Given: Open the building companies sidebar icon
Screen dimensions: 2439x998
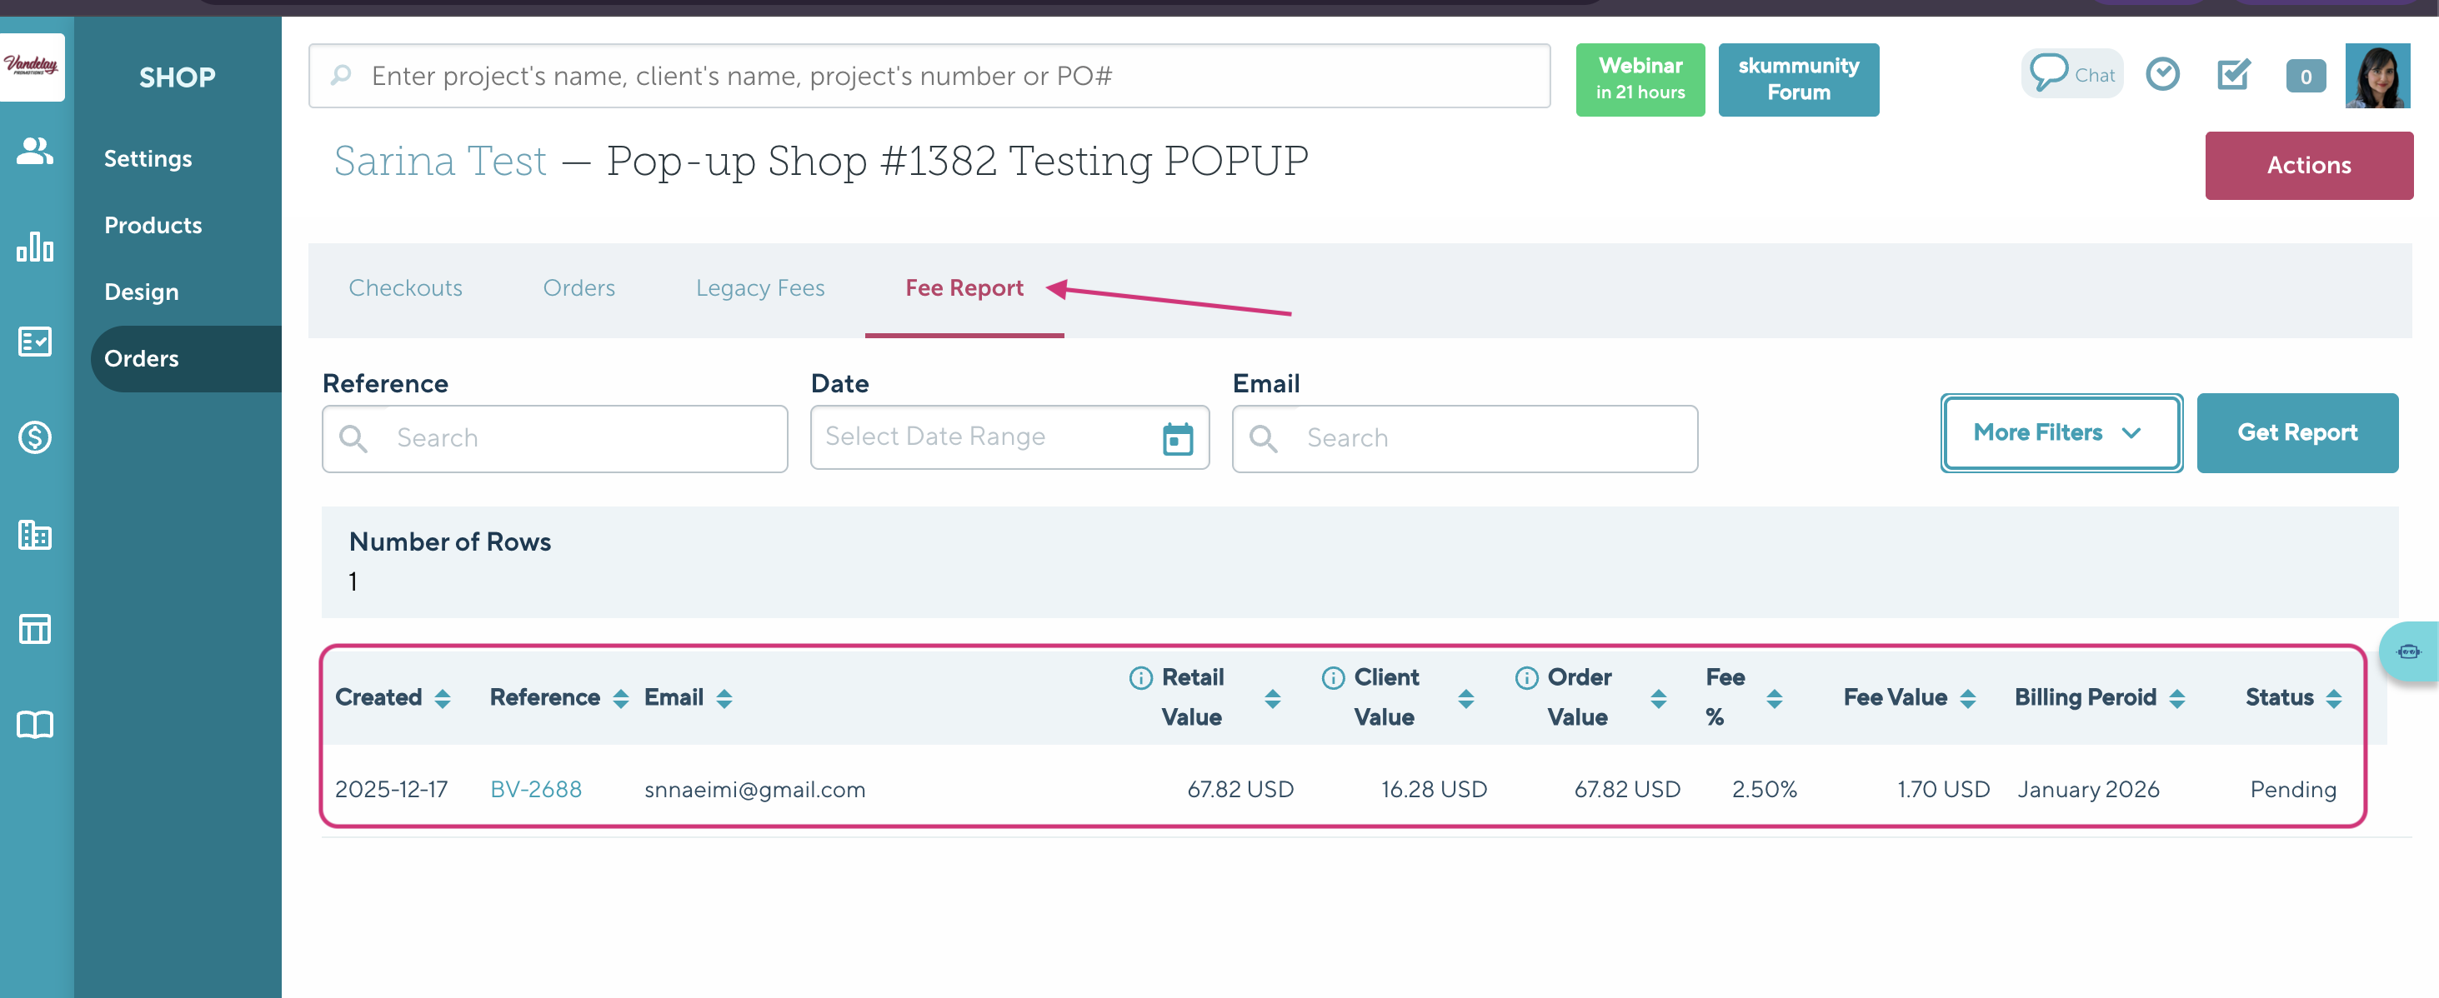Looking at the screenshot, I should [x=35, y=535].
